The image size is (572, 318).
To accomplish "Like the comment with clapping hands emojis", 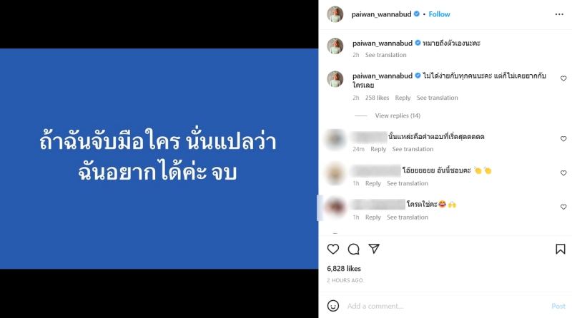I will coord(563,173).
